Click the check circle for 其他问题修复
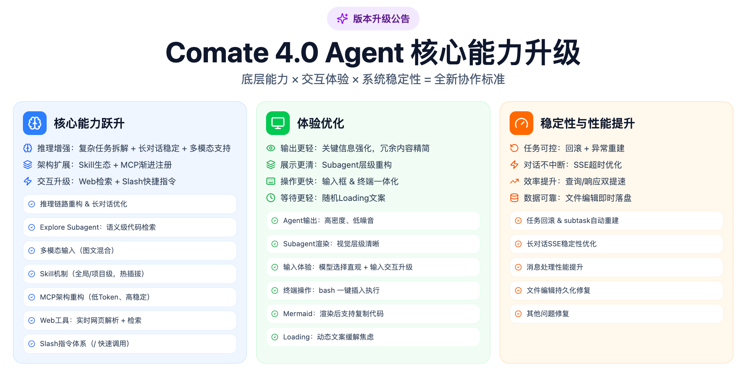 click(518, 314)
